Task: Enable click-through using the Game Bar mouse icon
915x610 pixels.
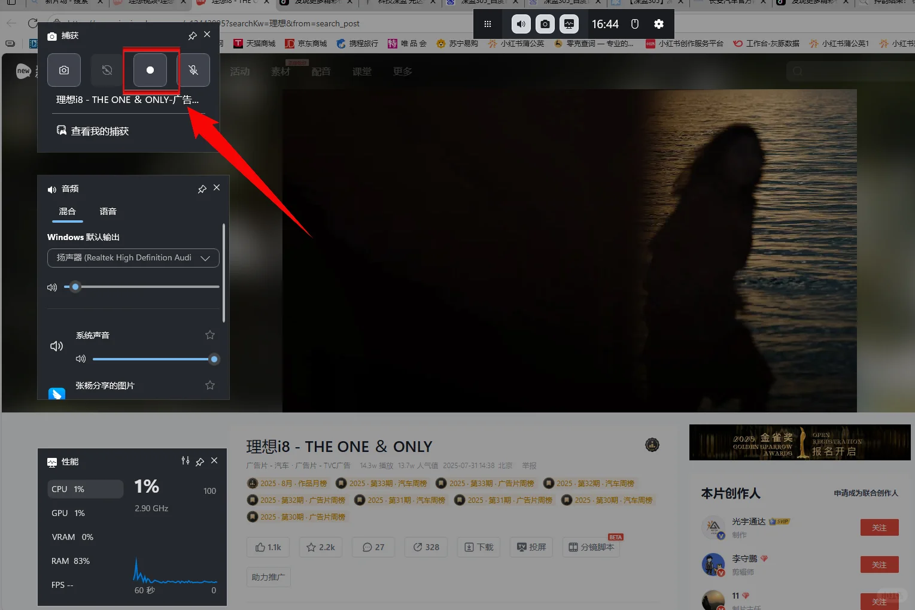Action: [635, 24]
